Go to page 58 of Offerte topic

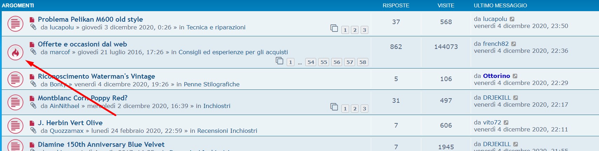click(363, 62)
